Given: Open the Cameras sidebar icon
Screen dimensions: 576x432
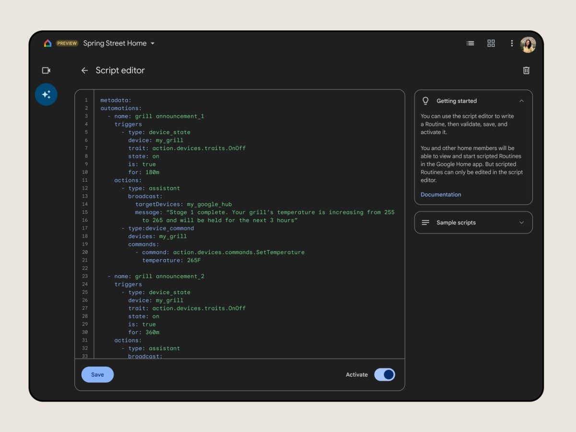Looking at the screenshot, I should (46, 71).
